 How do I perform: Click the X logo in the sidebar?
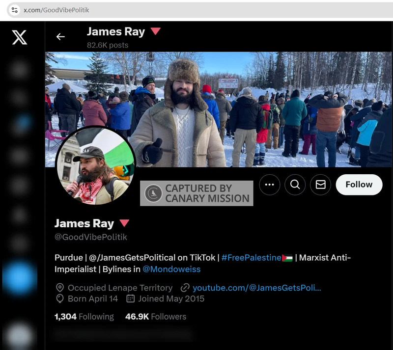pyautogui.click(x=20, y=37)
